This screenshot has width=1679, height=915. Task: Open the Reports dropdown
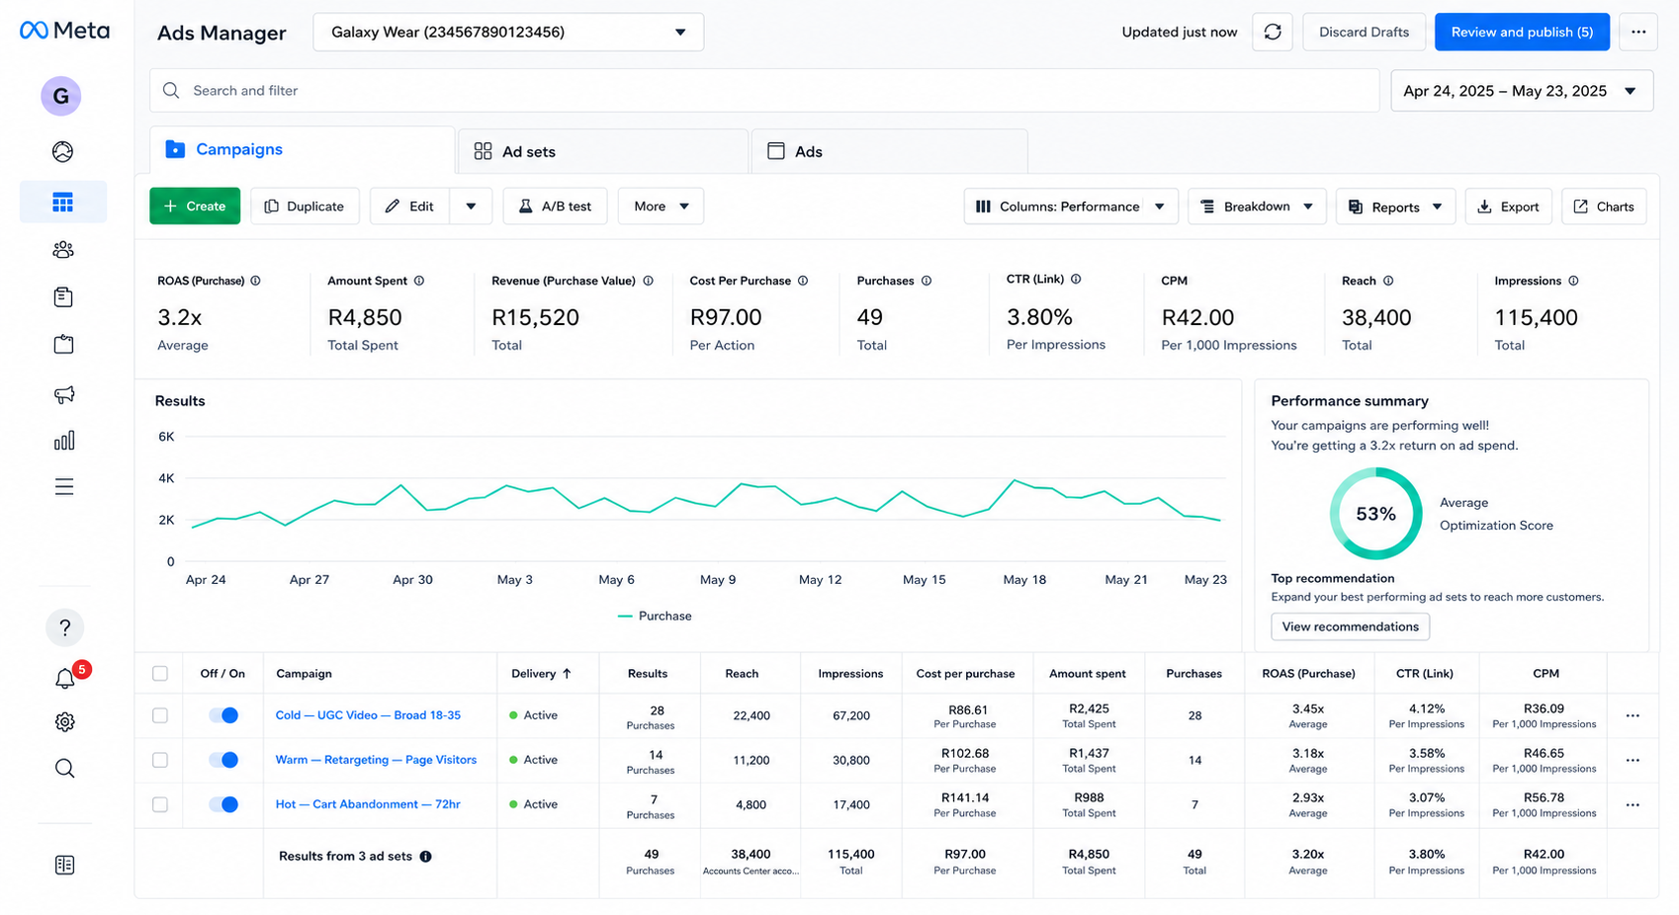[1395, 207]
